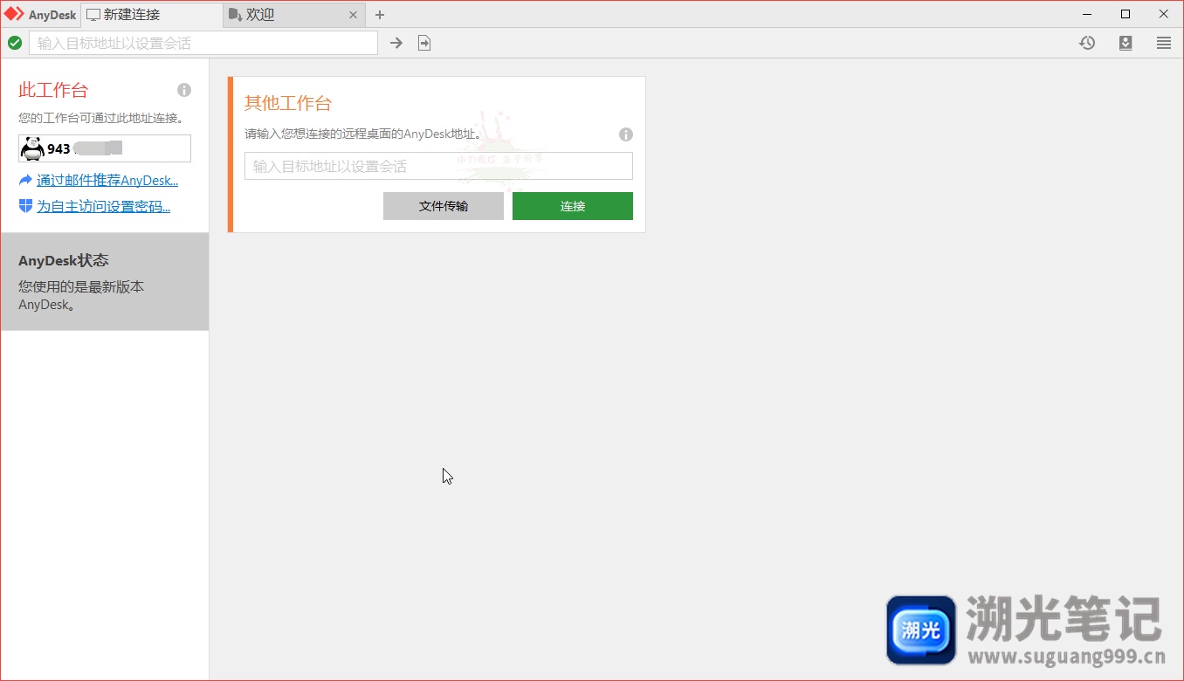
Task: Click the 文件传输 button
Action: click(x=444, y=206)
